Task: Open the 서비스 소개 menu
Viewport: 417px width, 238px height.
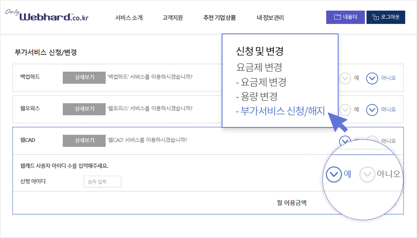Action: [x=129, y=17]
